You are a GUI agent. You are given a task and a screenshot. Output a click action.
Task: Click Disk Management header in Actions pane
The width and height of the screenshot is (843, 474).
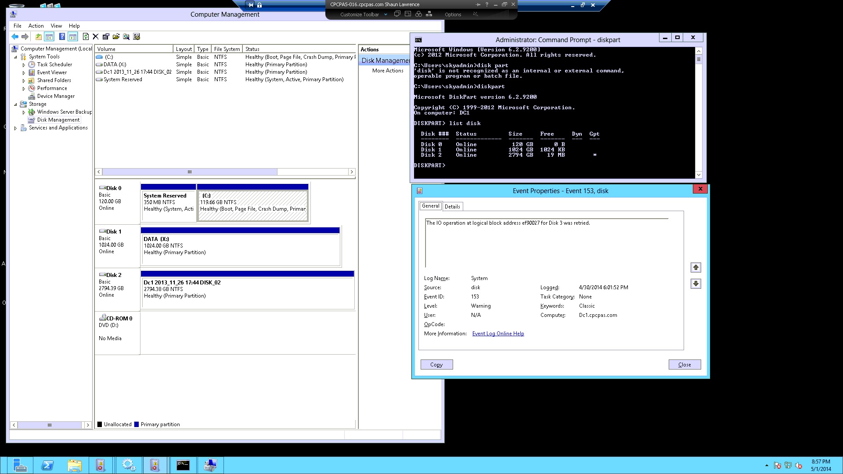[385, 61]
